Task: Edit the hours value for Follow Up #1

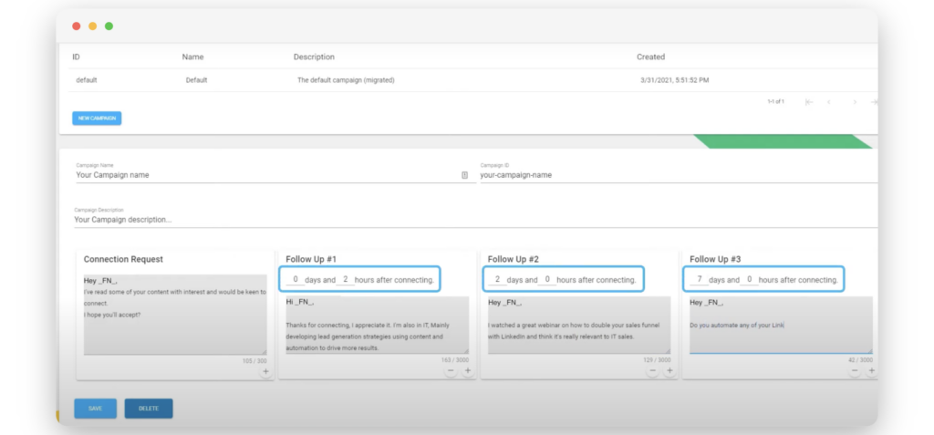Action: tap(344, 280)
